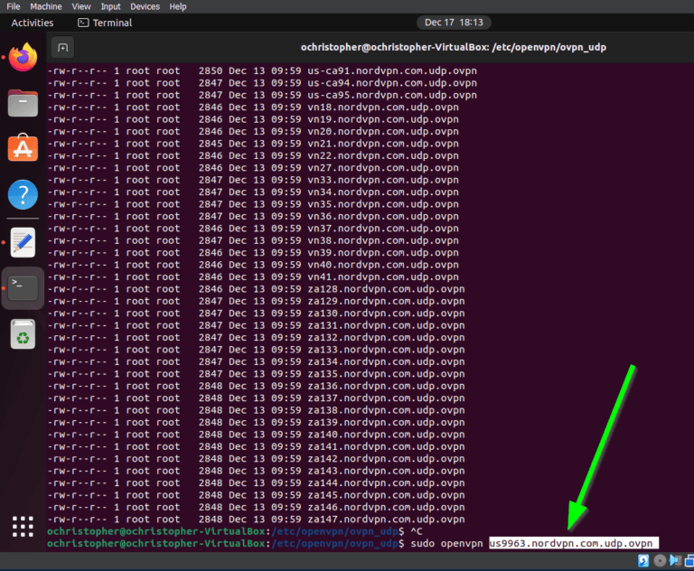Open Firefox from the dock
Image resolution: width=694 pixels, height=571 pixels.
[x=23, y=58]
